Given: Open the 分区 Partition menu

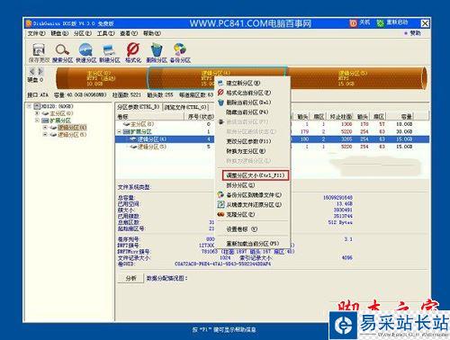Looking at the screenshot, I should tap(83, 33).
